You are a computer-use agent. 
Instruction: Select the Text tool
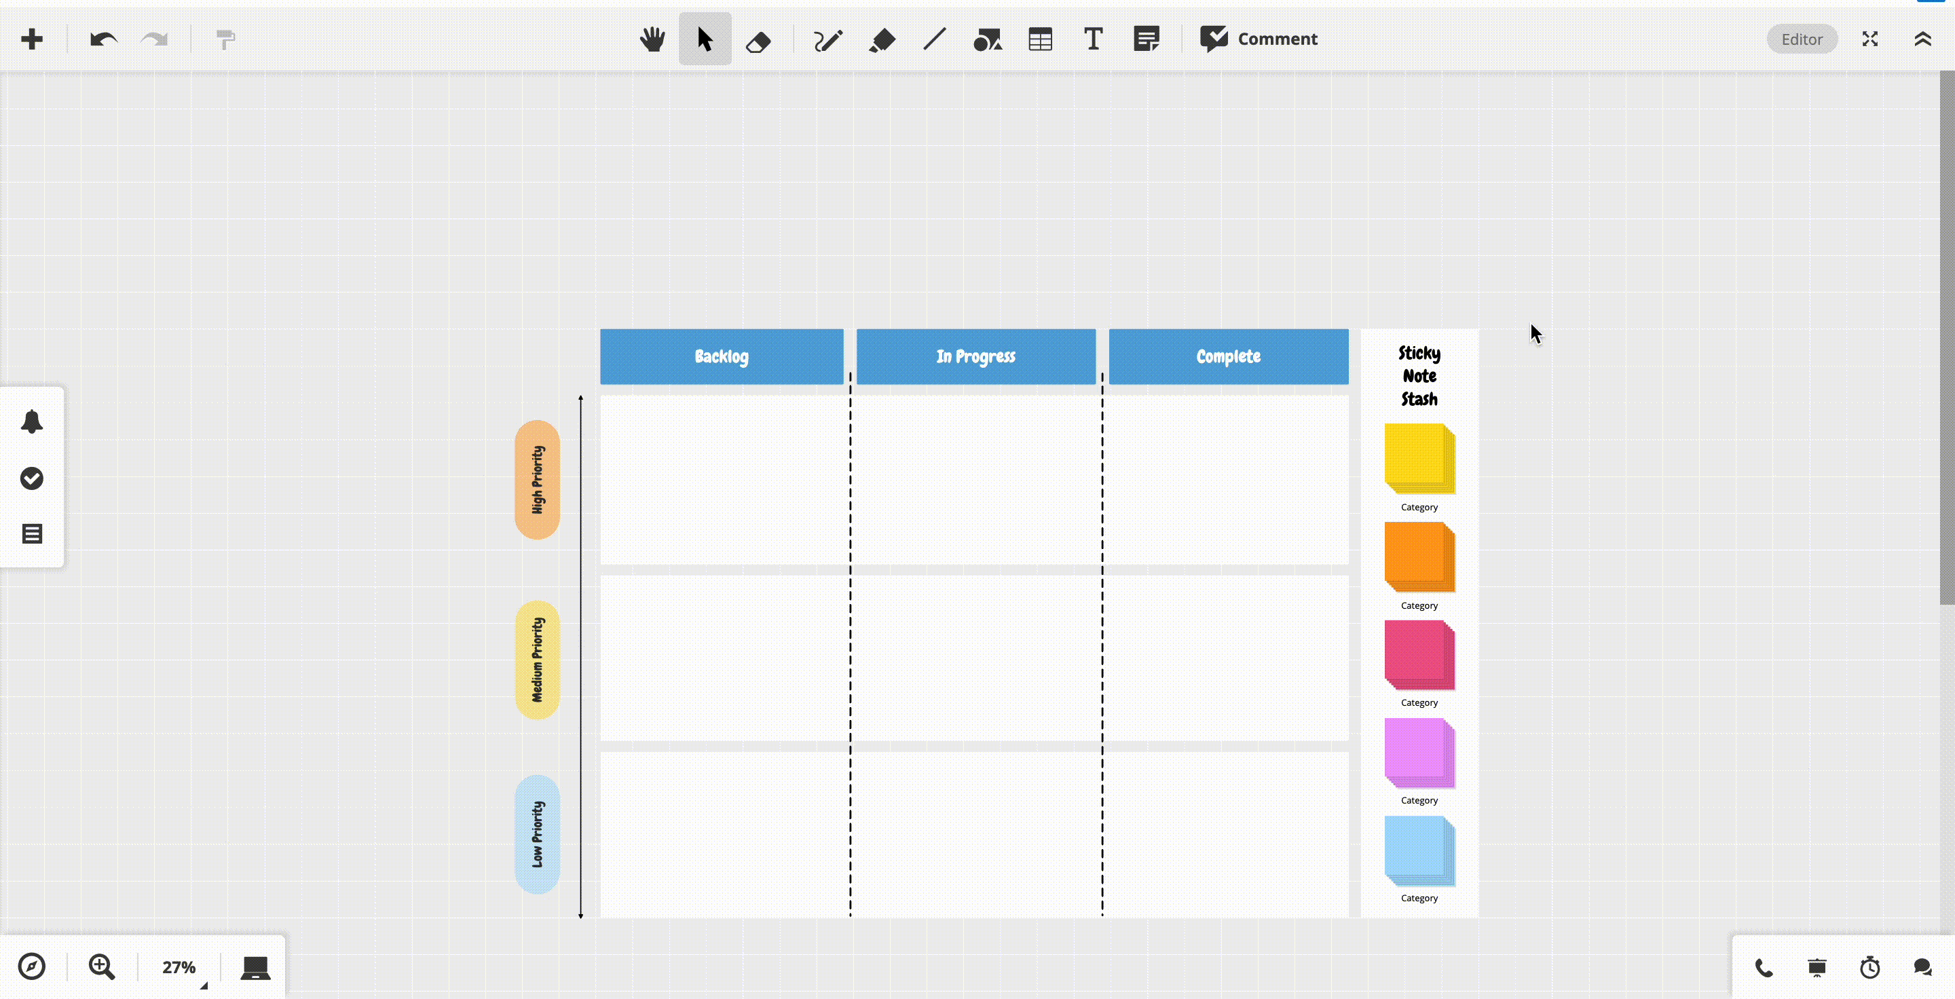pyautogui.click(x=1093, y=39)
